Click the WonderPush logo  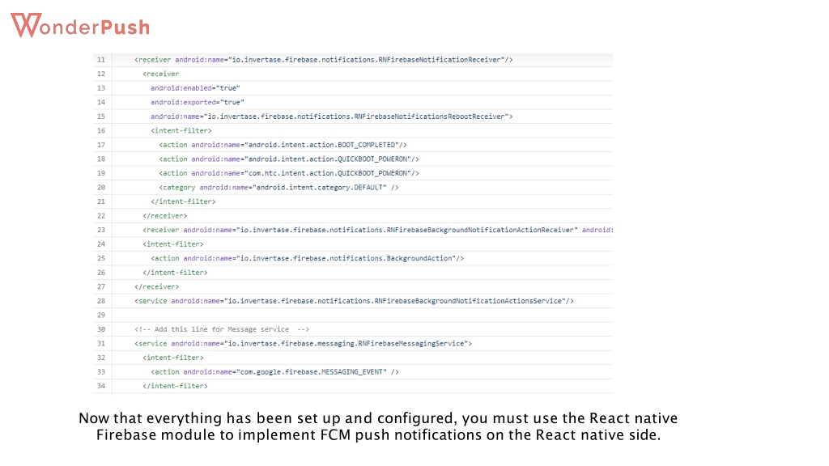click(x=80, y=25)
